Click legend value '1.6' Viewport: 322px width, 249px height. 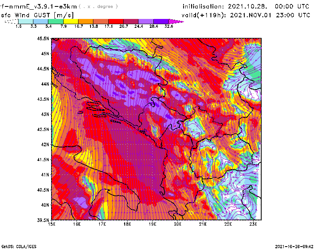point(19,26)
